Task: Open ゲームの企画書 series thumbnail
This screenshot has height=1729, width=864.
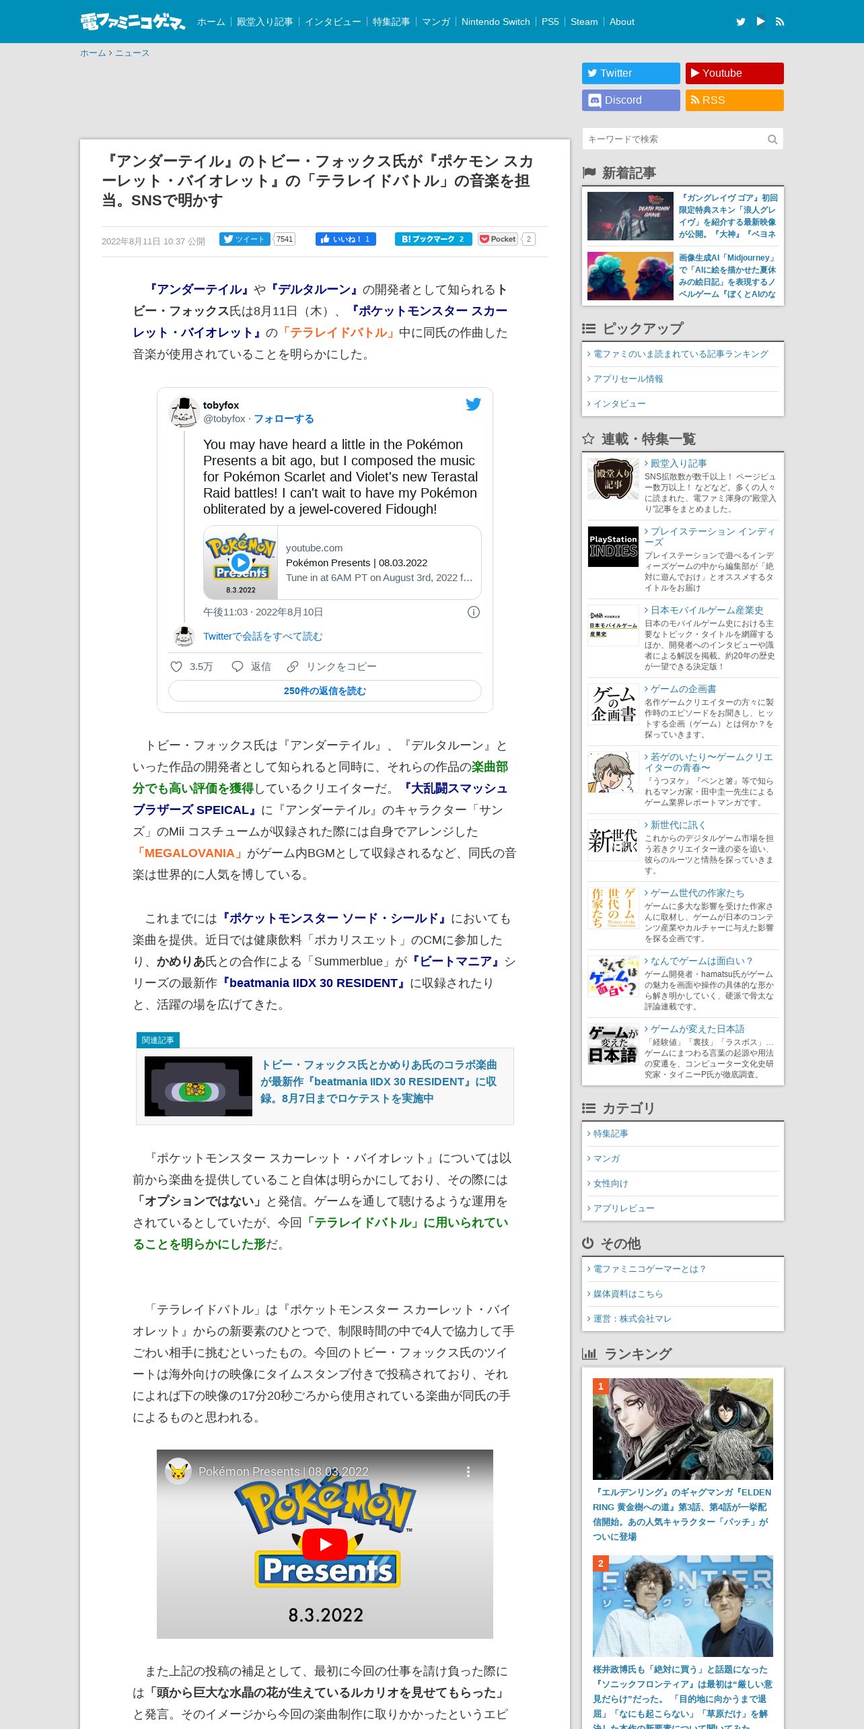Action: (x=613, y=704)
